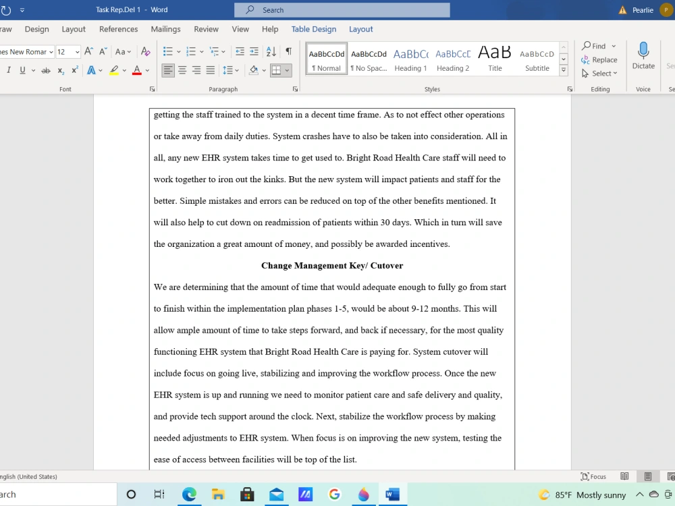Apply the Normal style
The height and width of the screenshot is (506, 675).
pos(326,59)
